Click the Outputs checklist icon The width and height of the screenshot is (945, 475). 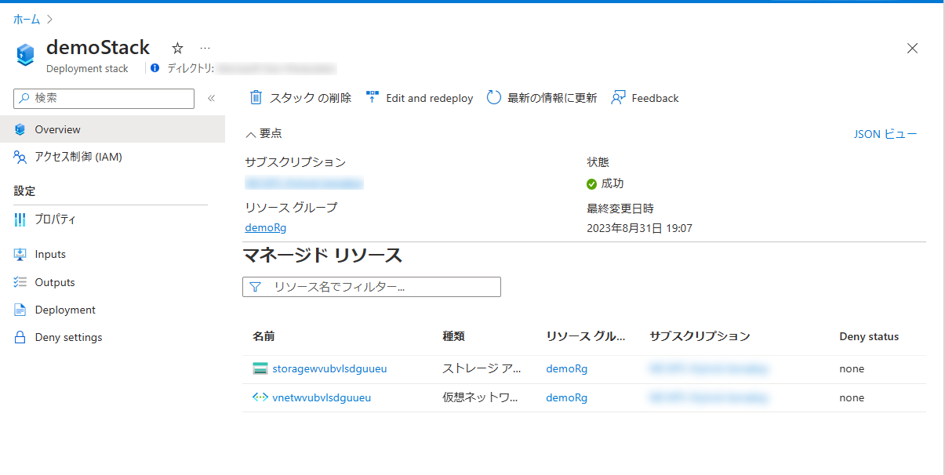20,282
